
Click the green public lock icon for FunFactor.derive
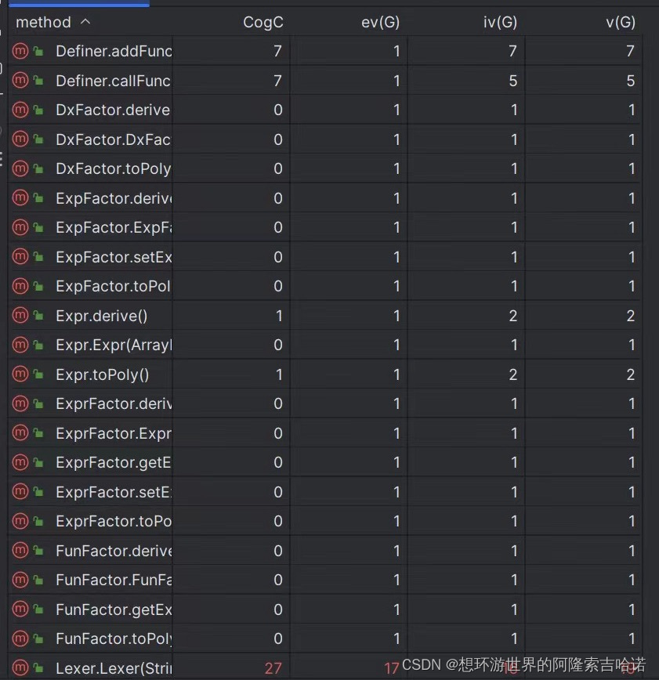38,551
